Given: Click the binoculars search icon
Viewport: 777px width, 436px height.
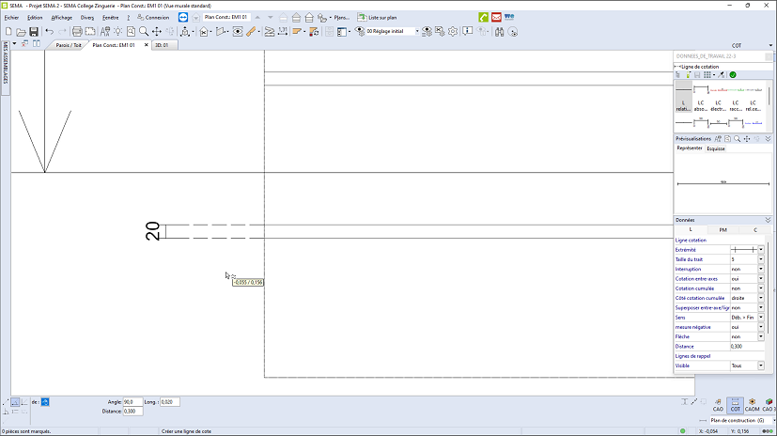Looking at the screenshot, I should pyautogui.click(x=500, y=31).
